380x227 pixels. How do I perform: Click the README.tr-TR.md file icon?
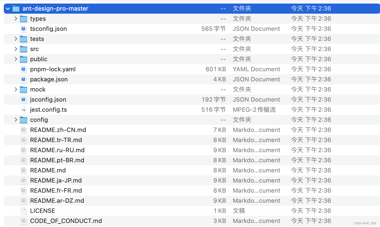pos(24,140)
